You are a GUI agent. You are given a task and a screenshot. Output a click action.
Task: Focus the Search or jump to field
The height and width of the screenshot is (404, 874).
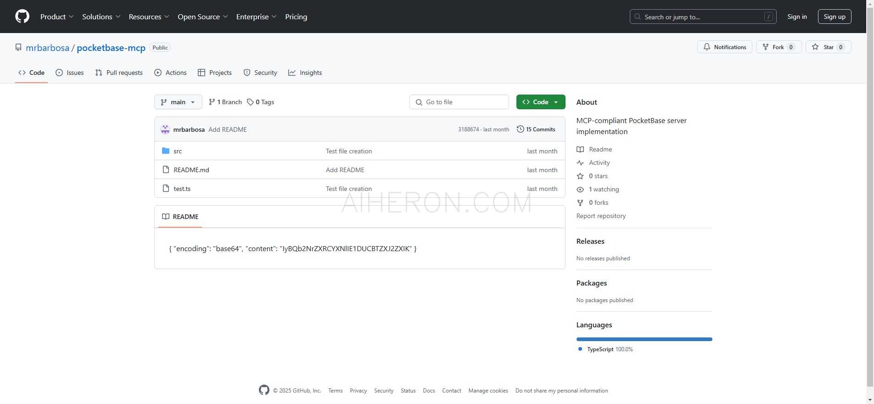point(703,17)
